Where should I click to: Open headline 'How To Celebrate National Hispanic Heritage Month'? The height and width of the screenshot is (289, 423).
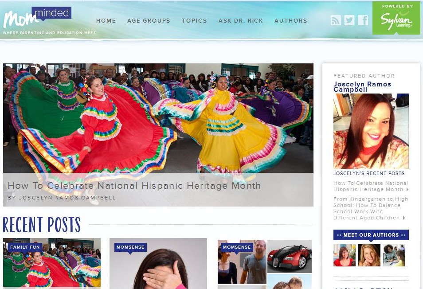tap(134, 186)
